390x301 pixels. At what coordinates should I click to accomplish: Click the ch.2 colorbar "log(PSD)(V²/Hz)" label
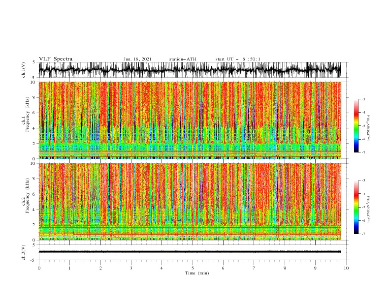[x=369, y=210]
